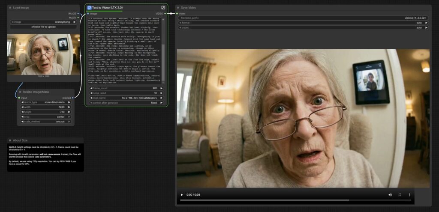Image resolution: width=439 pixels, height=212 pixels.
Task: Click the Text to Video node logo icon
Action: pyautogui.click(x=90, y=8)
